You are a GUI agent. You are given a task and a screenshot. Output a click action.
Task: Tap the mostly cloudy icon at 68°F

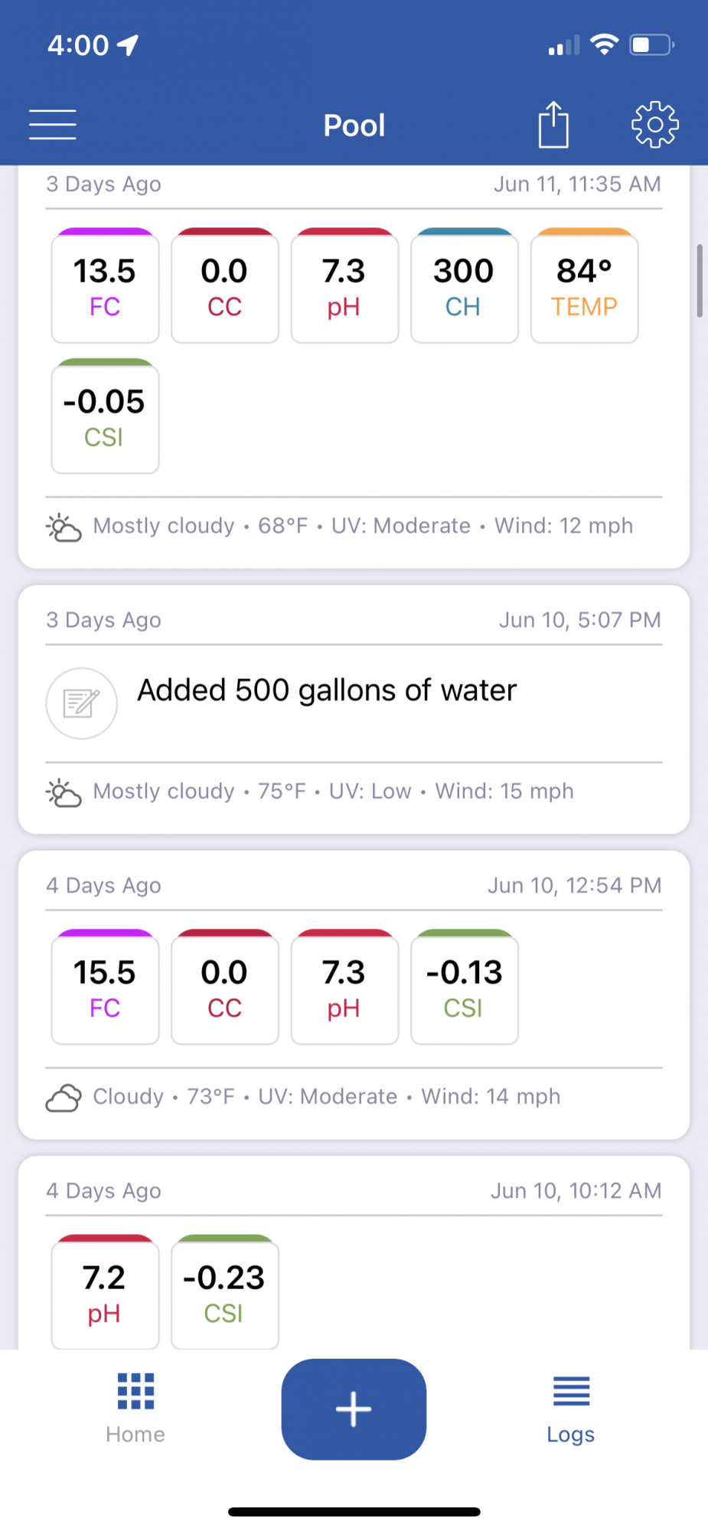coord(64,527)
